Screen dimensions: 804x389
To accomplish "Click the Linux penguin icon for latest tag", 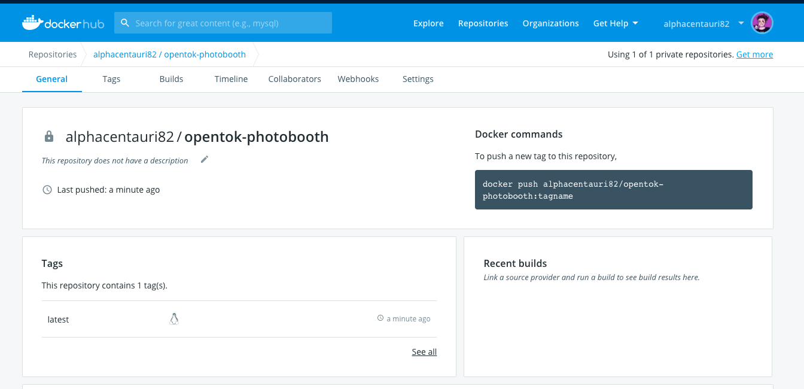I will coord(174,319).
